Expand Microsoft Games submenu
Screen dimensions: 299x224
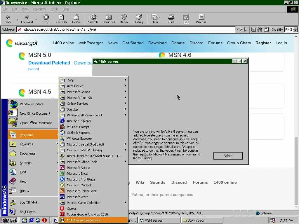[93, 92]
